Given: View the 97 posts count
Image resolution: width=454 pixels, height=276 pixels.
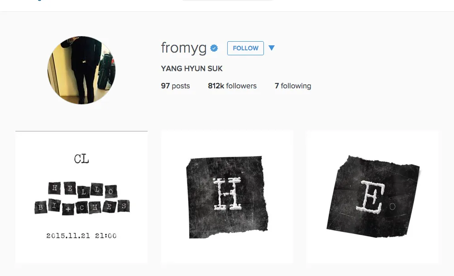Looking at the screenshot, I should 176,86.
